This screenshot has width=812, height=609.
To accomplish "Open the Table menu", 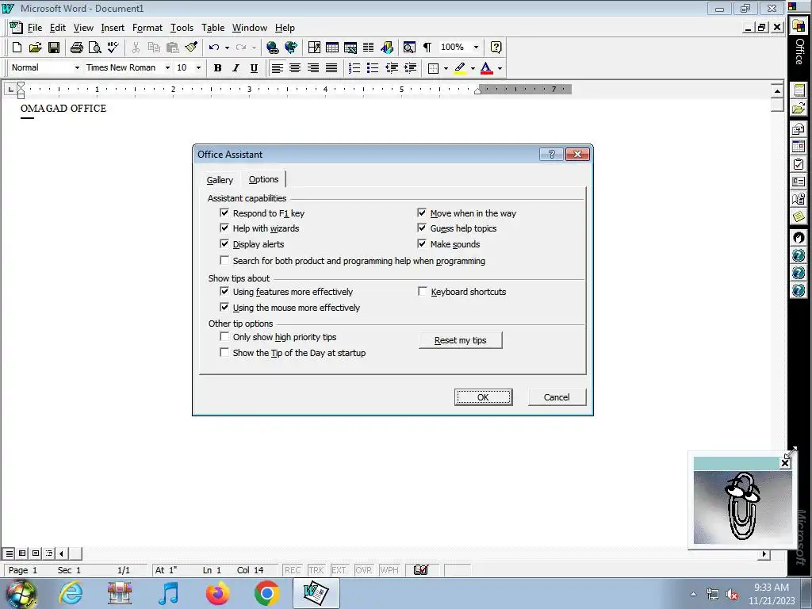I will pos(213,28).
